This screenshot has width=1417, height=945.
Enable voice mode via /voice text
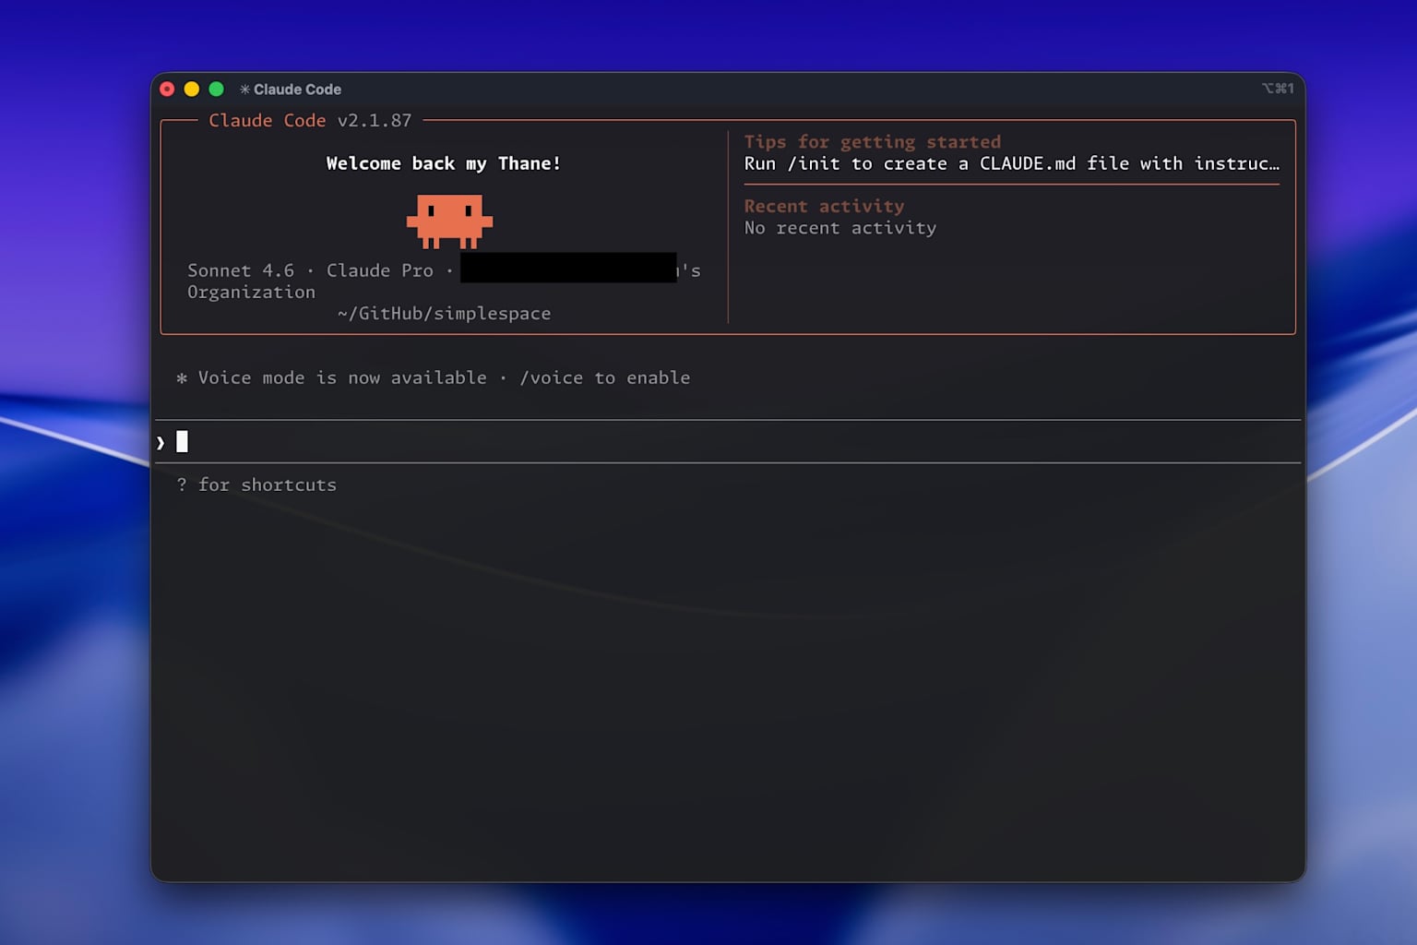551,377
